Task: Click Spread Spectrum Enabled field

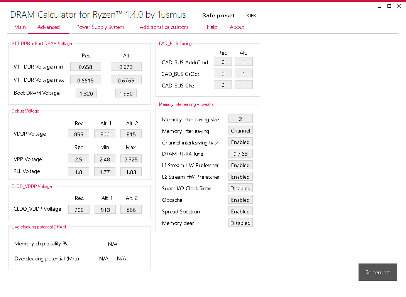Action: coord(240,211)
